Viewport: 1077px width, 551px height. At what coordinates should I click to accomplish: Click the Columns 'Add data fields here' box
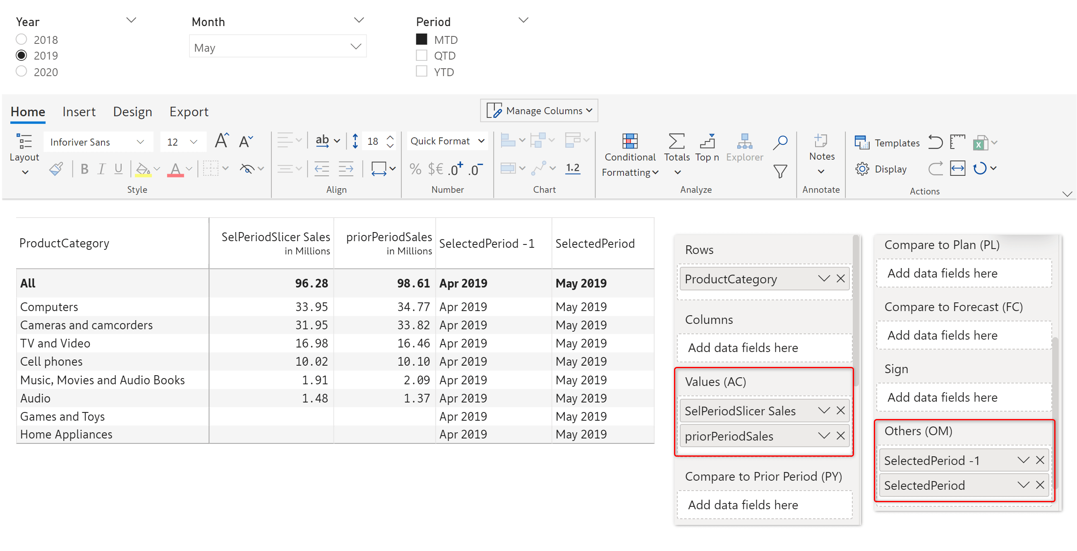(764, 347)
